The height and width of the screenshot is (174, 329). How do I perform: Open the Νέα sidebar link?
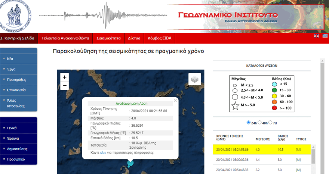(10, 59)
